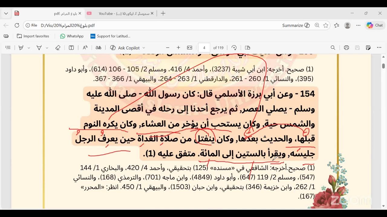Click the Summarize button
This screenshot has height=217, width=387.
[x=296, y=25]
